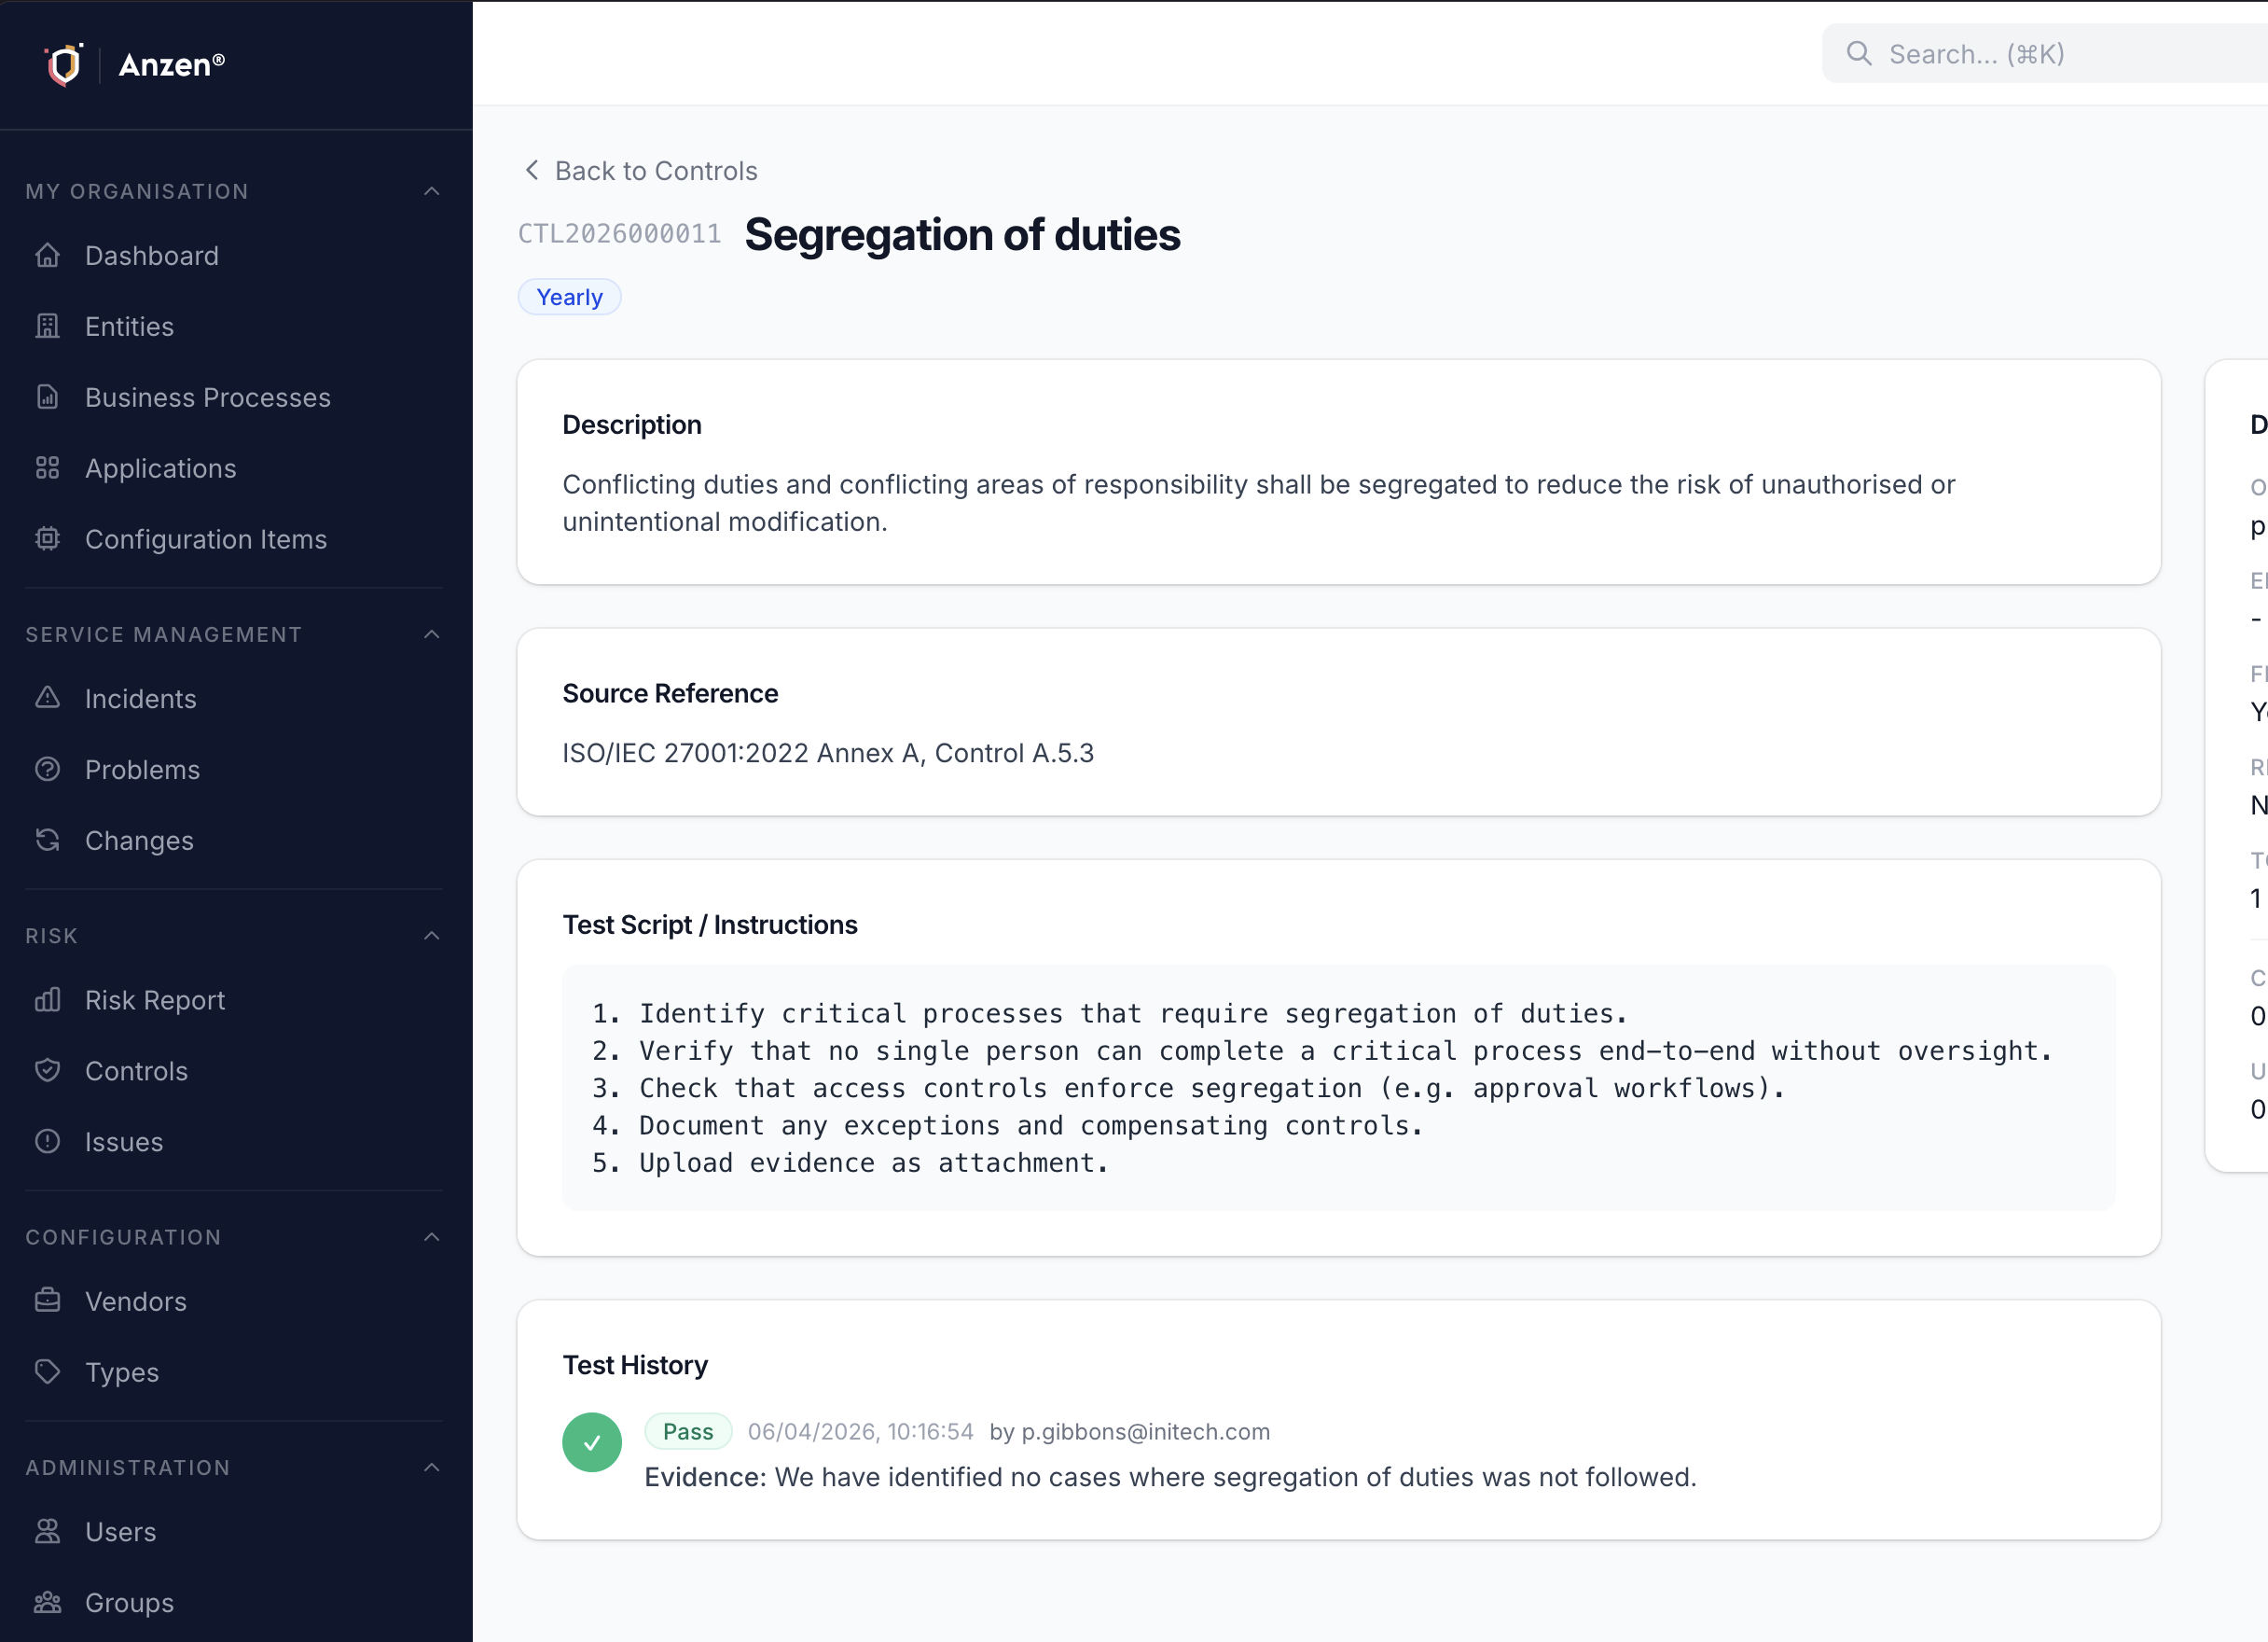The image size is (2268, 1642).
Task: Select the Applications grid icon
Action: (48, 467)
